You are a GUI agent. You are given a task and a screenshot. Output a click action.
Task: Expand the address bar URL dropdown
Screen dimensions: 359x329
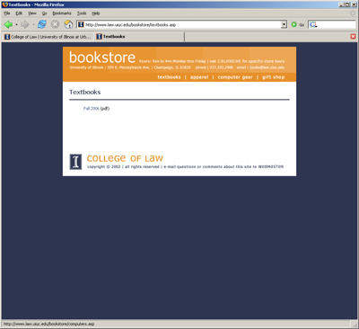coord(284,24)
